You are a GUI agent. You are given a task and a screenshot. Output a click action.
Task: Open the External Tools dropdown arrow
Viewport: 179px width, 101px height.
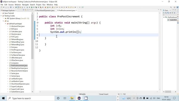click(x=43, y=7)
